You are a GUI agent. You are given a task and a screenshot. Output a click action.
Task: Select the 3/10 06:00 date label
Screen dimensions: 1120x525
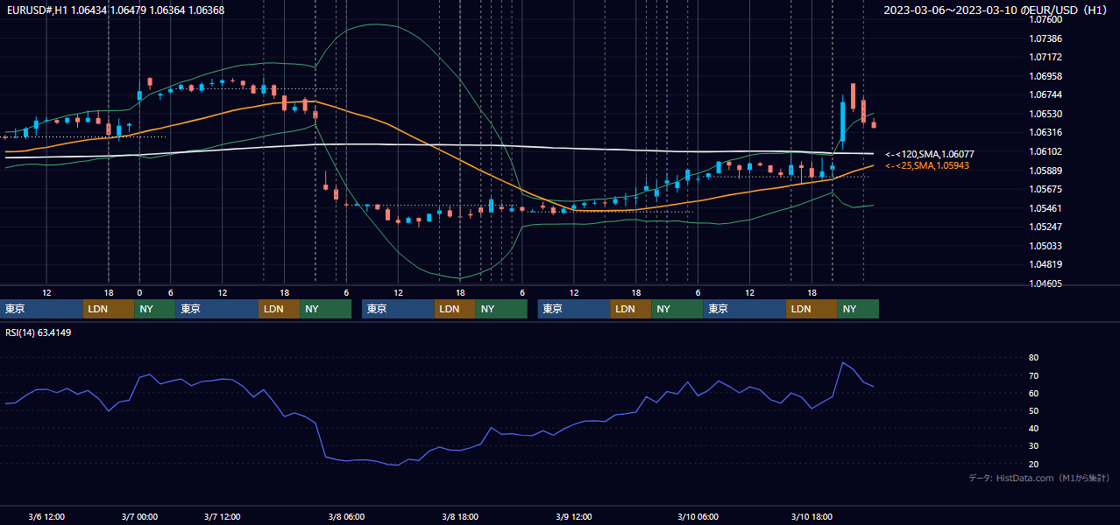[x=698, y=516]
